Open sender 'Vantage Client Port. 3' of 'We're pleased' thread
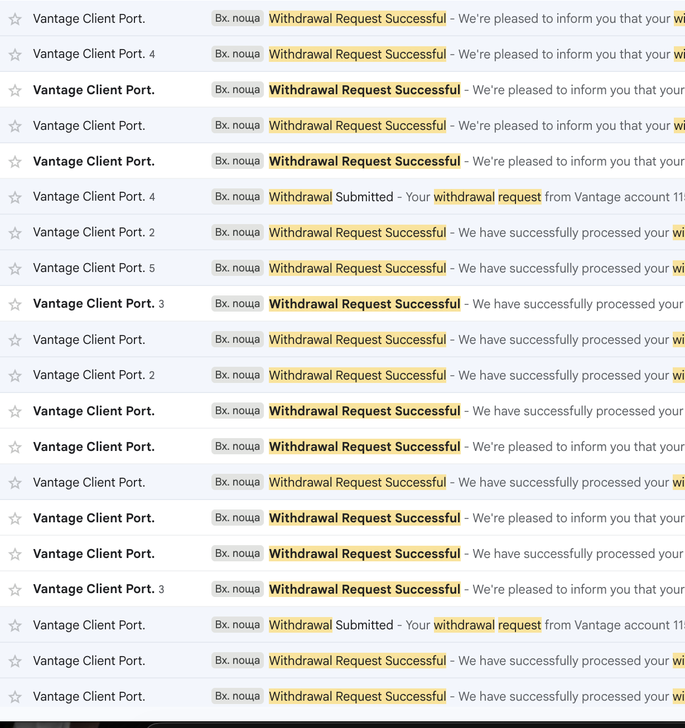The width and height of the screenshot is (685, 728). pyautogui.click(x=99, y=589)
